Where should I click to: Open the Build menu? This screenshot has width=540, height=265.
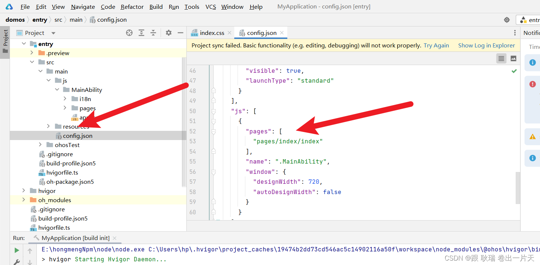156,7
